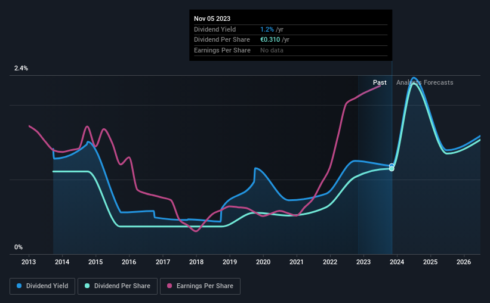The image size is (490, 303).
Task: Toggle the Dividend Per Share legend button
Action: [118, 286]
